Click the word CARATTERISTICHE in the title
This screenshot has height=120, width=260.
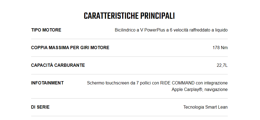click(x=111, y=16)
